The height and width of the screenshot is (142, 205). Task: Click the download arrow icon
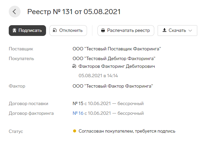coord(164,30)
